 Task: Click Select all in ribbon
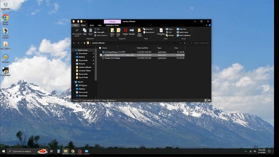181,29
